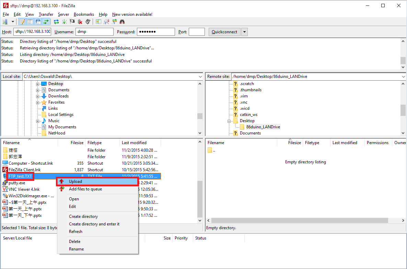The height and width of the screenshot is (269, 407).
Task: Open the Site Manager dropdown arrow
Action: point(12,22)
